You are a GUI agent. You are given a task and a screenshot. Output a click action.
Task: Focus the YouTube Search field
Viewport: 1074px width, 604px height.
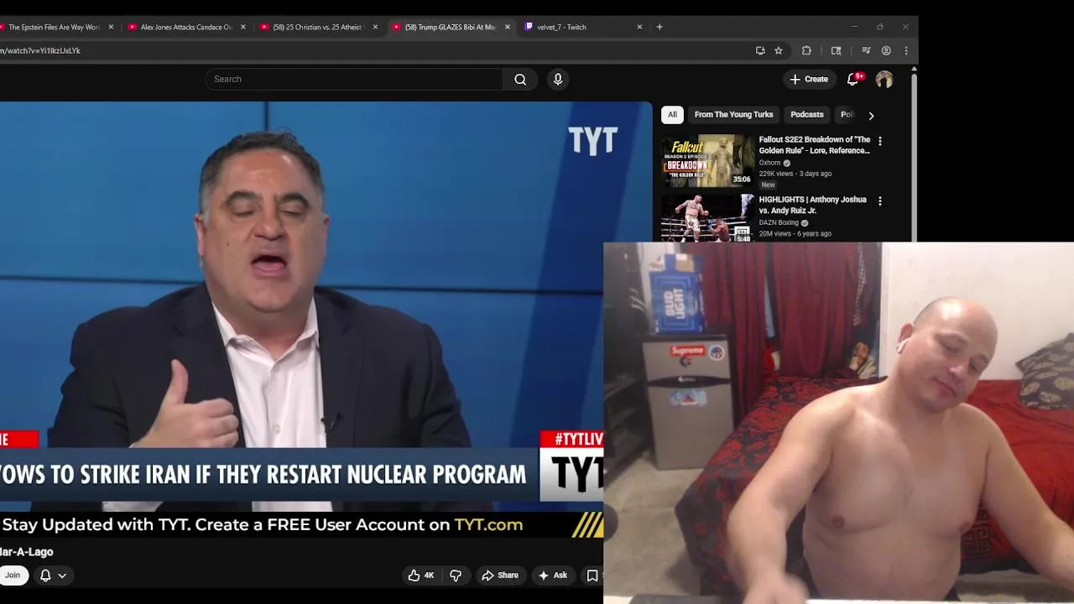click(354, 79)
